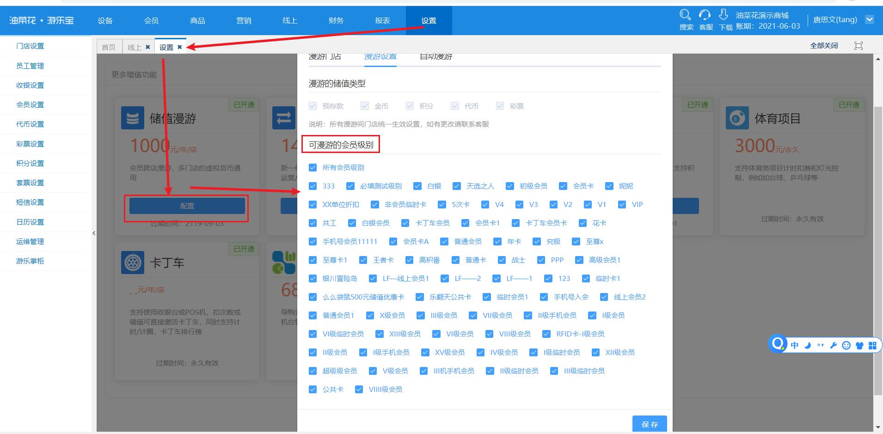This screenshot has height=434, width=883.
Task: Click 全部关闭 to close all tabs
Action: [x=824, y=45]
